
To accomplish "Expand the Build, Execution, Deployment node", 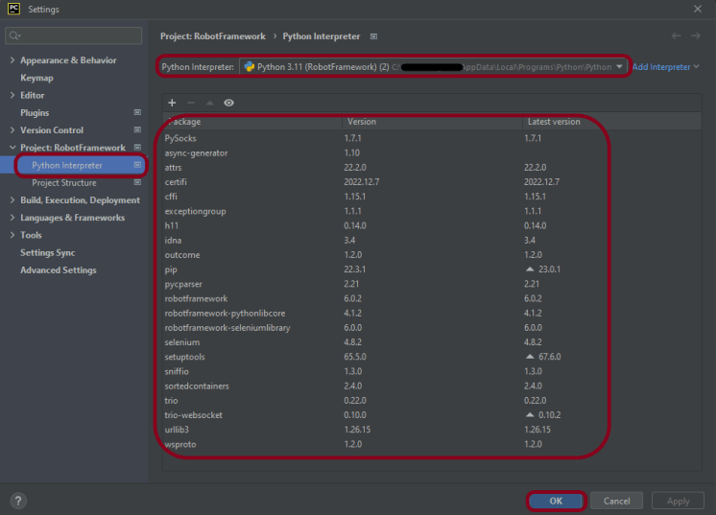I will point(12,200).
